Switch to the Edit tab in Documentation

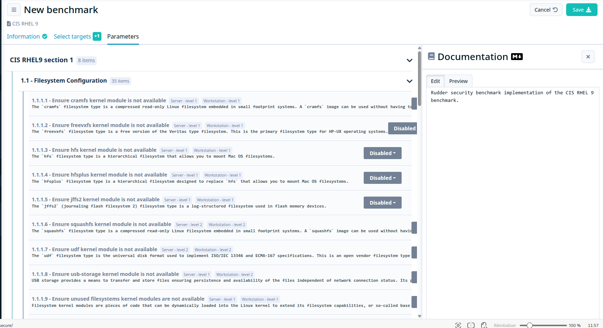(435, 81)
